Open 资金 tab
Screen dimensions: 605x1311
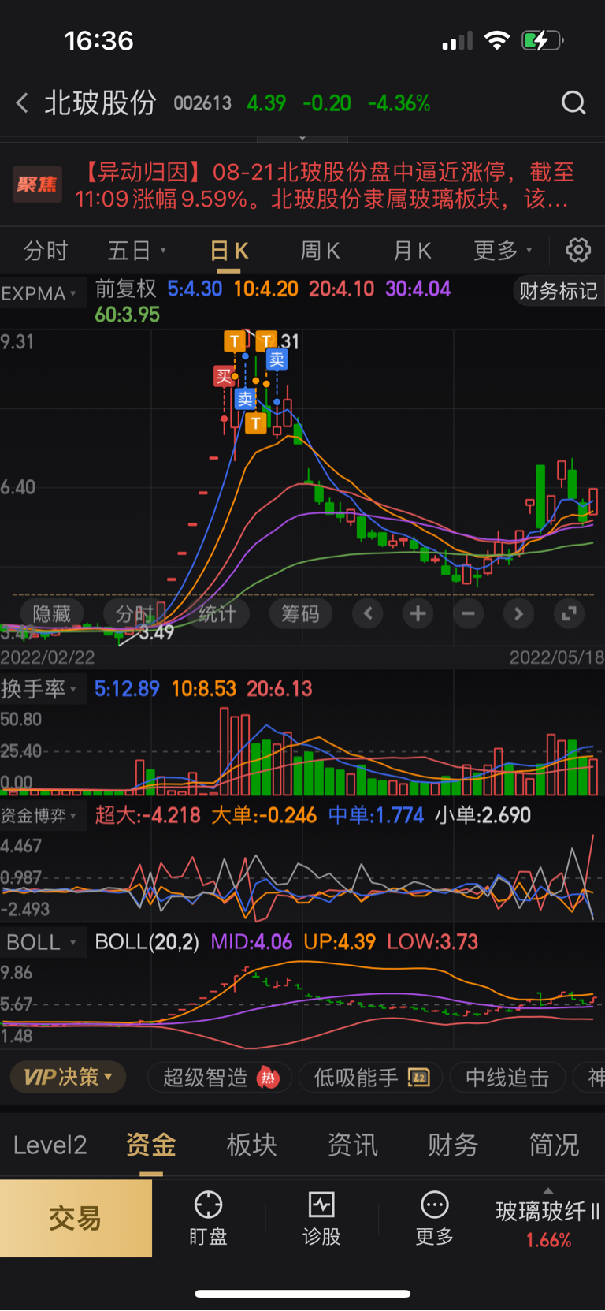(150, 1145)
